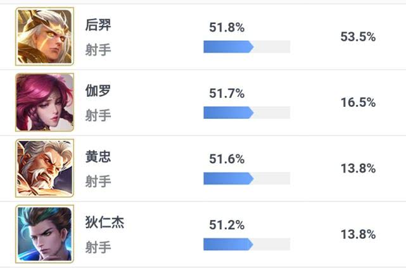Click the 51.6% win rate bar
The height and width of the screenshot is (268, 406).
click(x=247, y=179)
